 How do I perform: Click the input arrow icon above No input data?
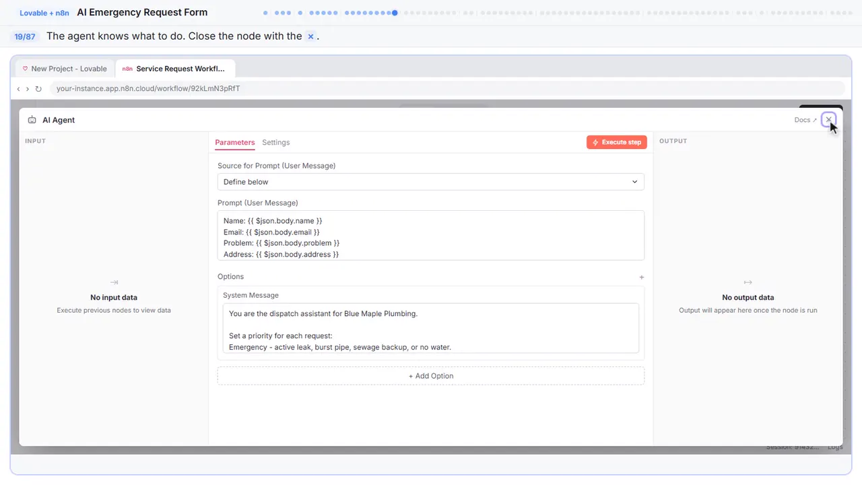pos(114,282)
